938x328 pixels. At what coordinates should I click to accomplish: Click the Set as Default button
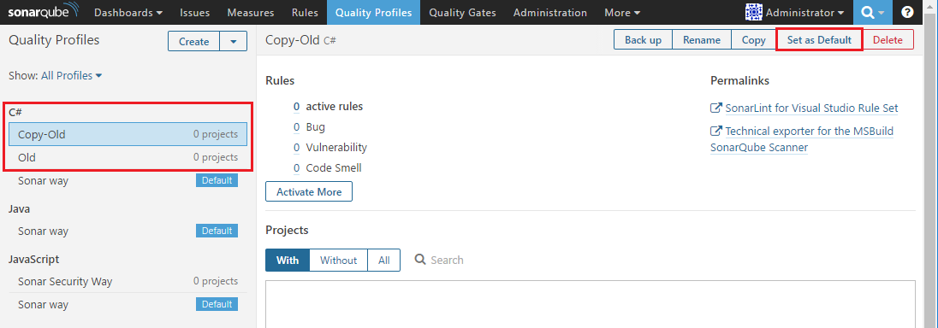pos(819,40)
